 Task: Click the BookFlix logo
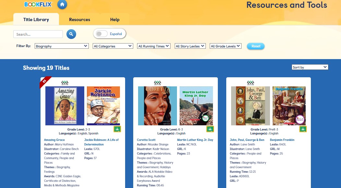click(38, 4)
